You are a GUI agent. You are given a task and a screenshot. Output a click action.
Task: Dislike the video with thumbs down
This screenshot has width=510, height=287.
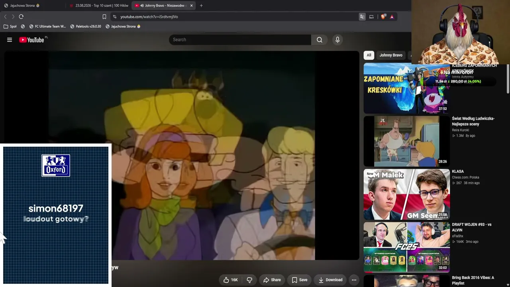[249, 280]
